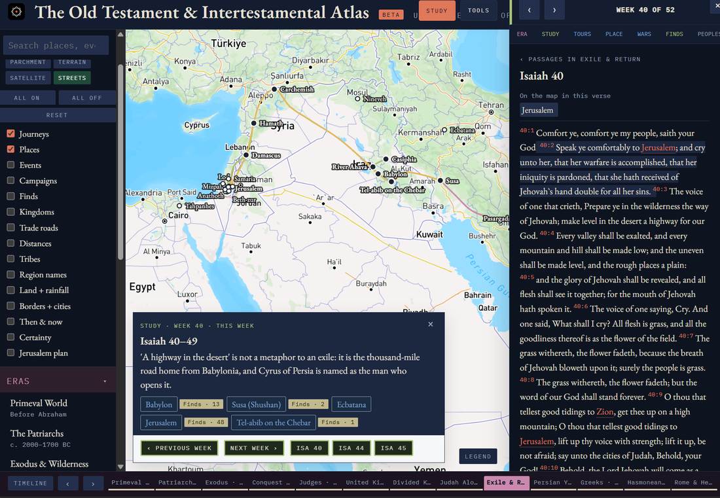Select the SATELLITE basemap
This screenshot has height=498, width=720.
click(28, 78)
